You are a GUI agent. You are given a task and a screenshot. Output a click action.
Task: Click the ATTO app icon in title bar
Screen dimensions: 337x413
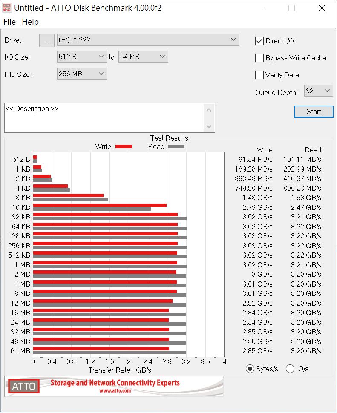6,8
